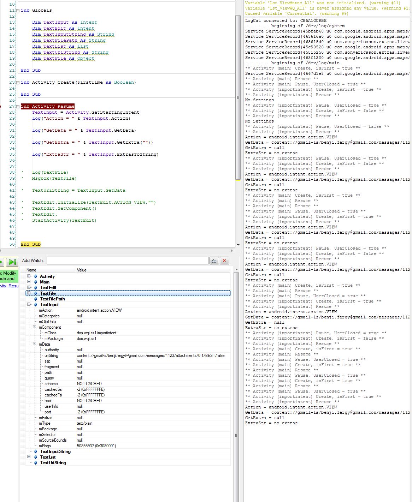Image resolution: width=412 pixels, height=502 pixels.
Task: Collapse the TextInput variable node
Action: [29, 304]
